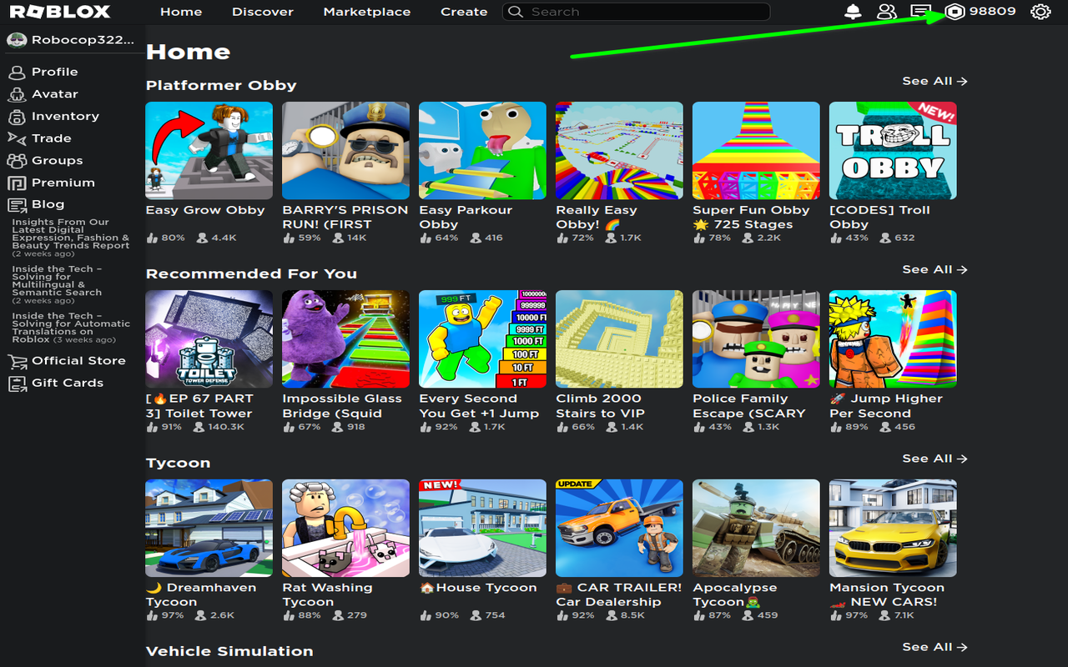Click the Tycoon section heading
This screenshot has width=1068, height=667.
click(x=178, y=463)
